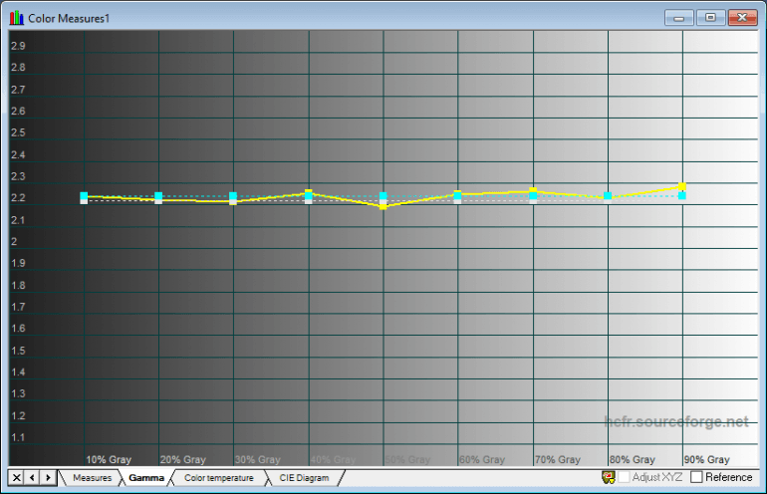This screenshot has height=494, width=767.
Task: Switch to the Measures tab
Action: tap(92, 478)
